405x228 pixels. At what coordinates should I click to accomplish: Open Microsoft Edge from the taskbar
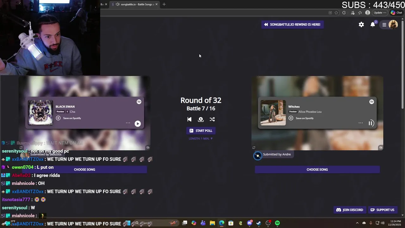[x=222, y=223]
